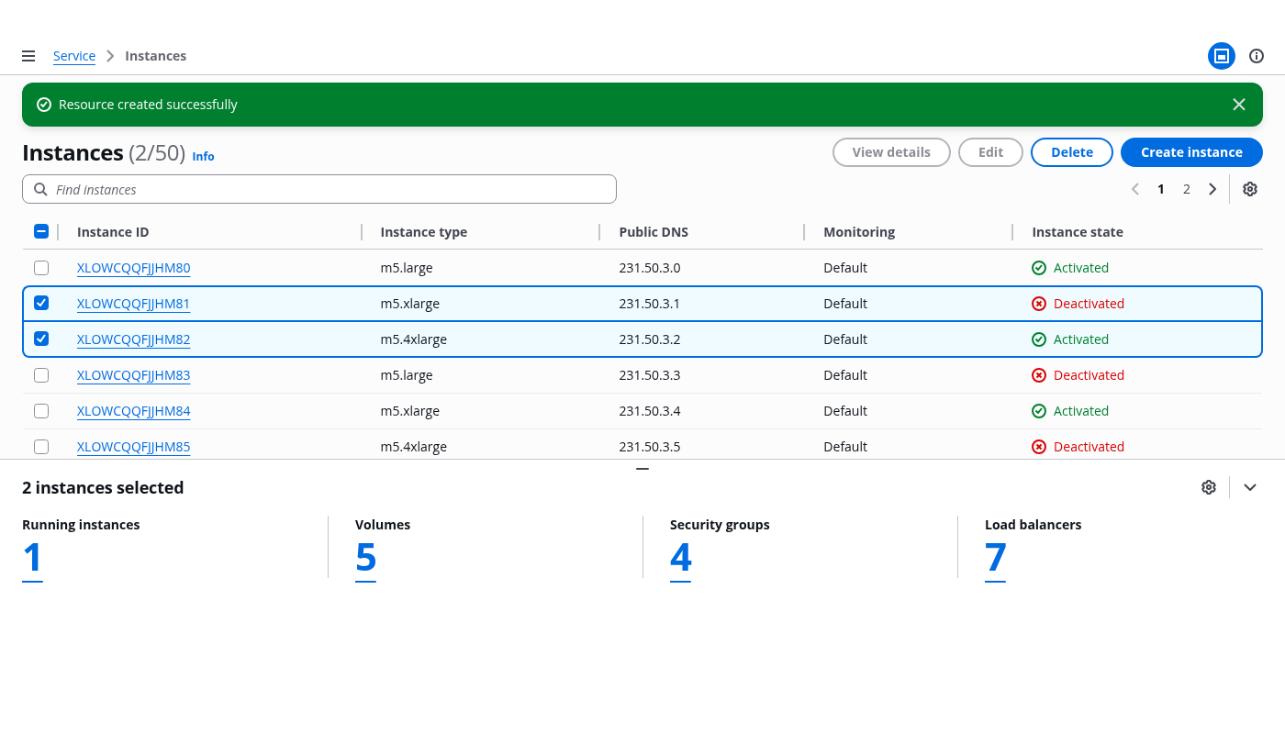Go to previous page arrow
This screenshot has height=734, width=1285.
pos(1135,189)
